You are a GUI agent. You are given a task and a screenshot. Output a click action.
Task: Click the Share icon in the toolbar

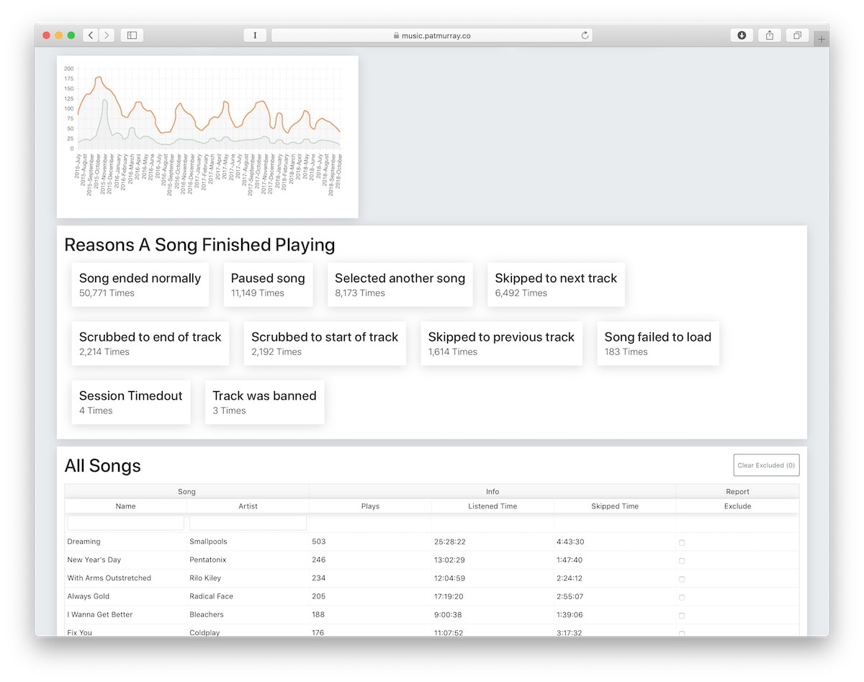pyautogui.click(x=770, y=35)
